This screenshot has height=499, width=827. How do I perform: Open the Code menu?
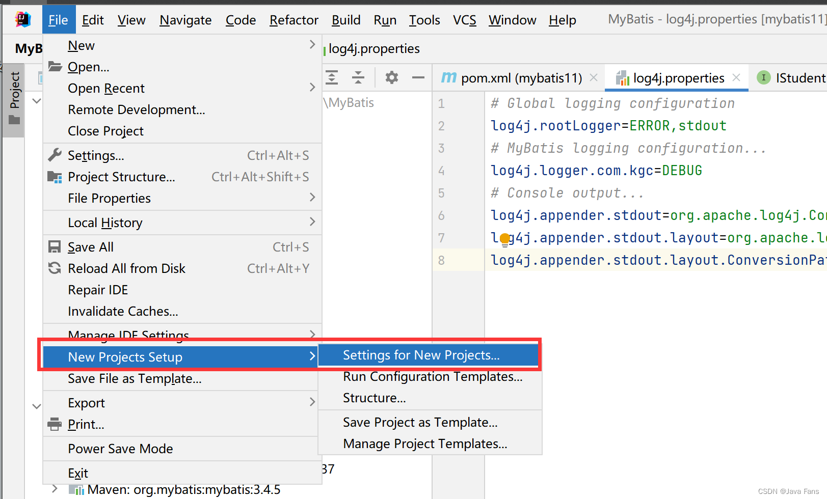click(x=241, y=20)
